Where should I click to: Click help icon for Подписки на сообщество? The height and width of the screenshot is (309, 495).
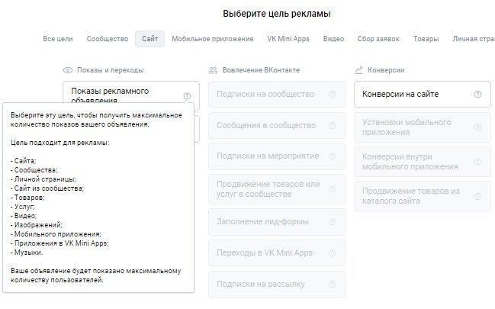point(332,95)
